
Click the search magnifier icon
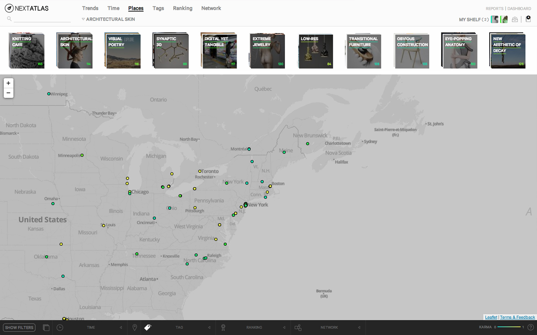click(x=9, y=19)
